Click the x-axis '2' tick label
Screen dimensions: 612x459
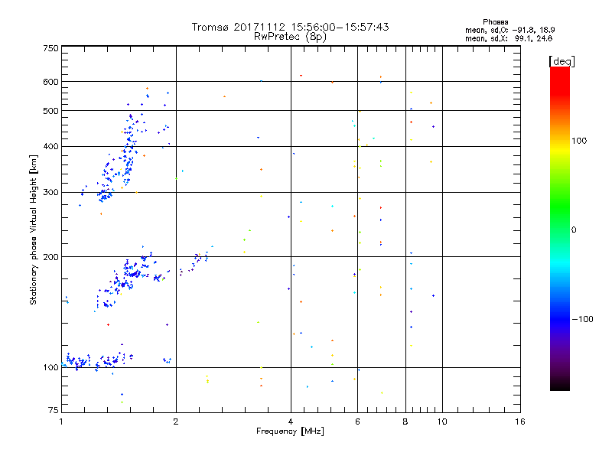pyautogui.click(x=176, y=422)
